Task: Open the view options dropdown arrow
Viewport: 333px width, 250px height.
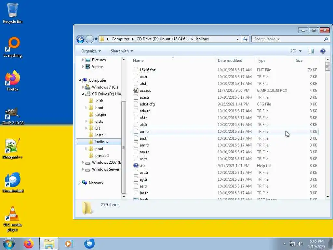Action: point(300,51)
